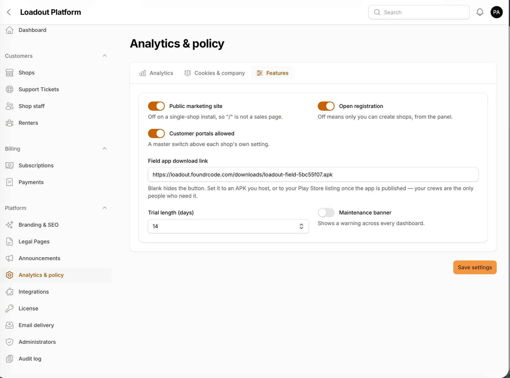
Task: Focus the Search box
Action: click(x=419, y=12)
